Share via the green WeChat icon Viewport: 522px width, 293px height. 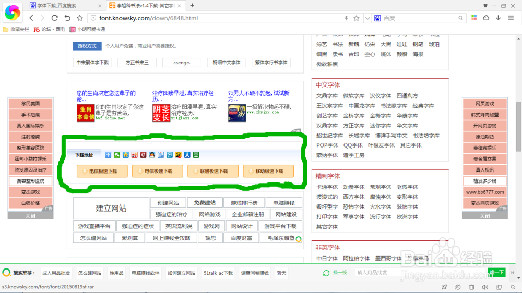click(117, 155)
